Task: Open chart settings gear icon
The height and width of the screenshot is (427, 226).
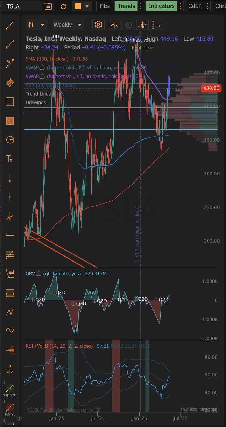Action: 98,25
